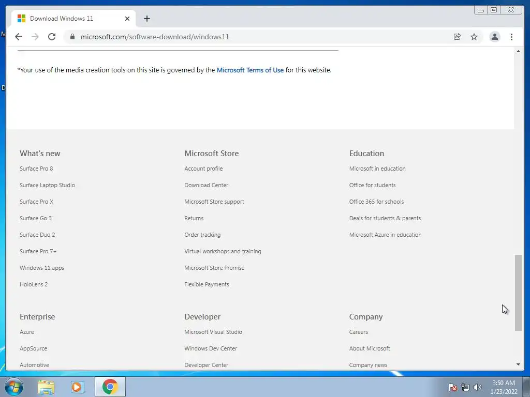Click the address bar URL

coord(155,37)
